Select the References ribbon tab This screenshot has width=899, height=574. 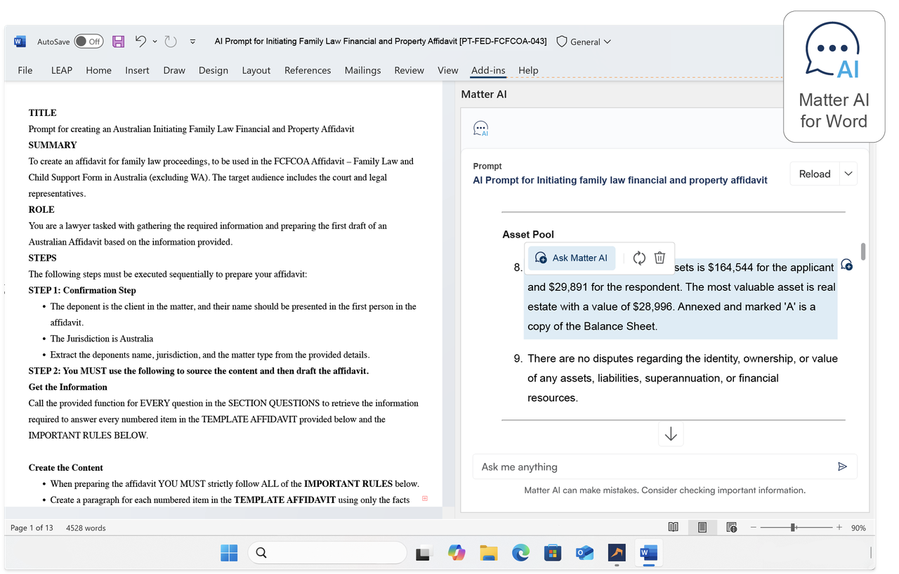(308, 70)
